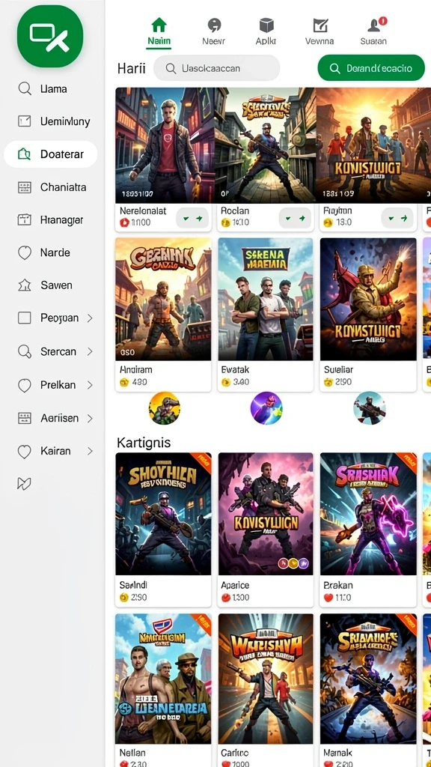
Task: Click the purple round avatar under Evatak
Action: click(x=266, y=408)
